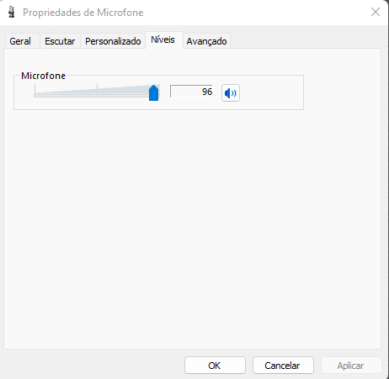389x379 pixels.
Task: Click the slider track's left minimum end
Action: pyautogui.click(x=35, y=95)
